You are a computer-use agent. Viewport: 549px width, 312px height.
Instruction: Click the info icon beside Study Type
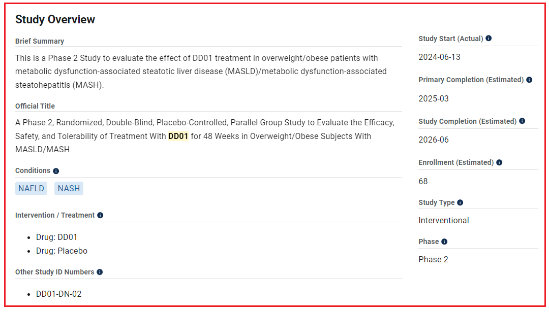point(460,202)
